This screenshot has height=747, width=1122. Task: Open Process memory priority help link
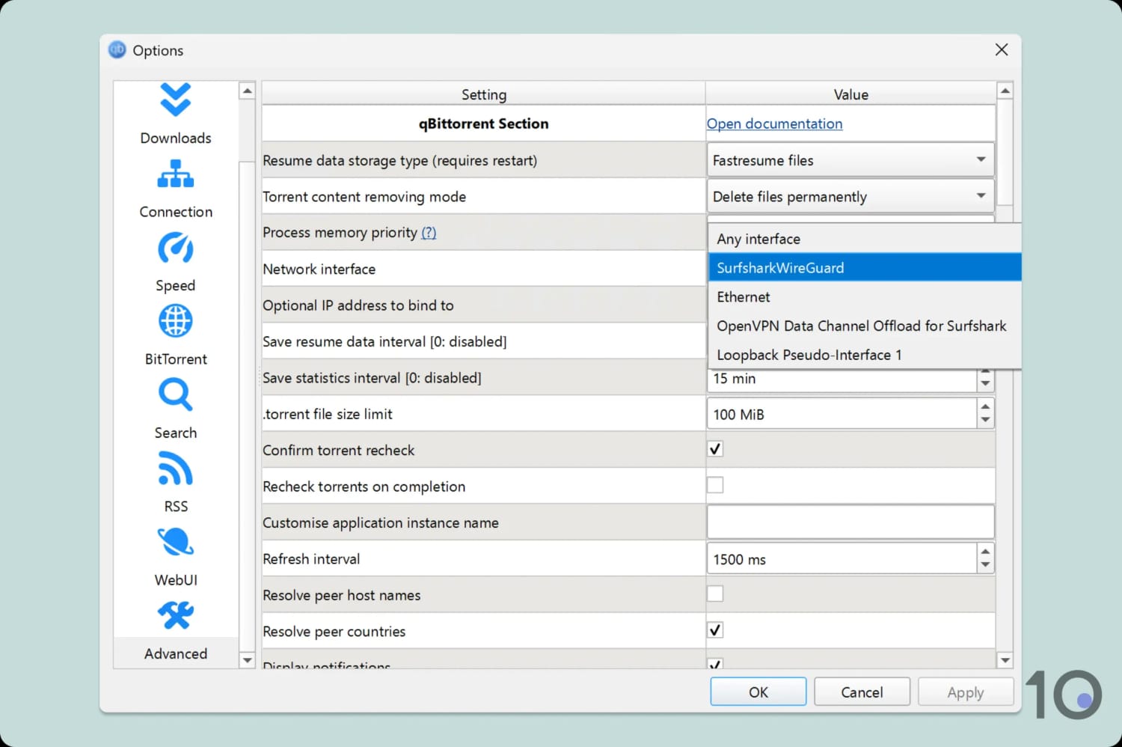point(429,232)
